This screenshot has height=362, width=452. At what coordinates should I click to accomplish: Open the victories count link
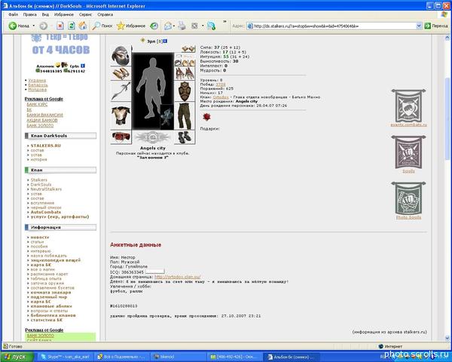point(221,84)
